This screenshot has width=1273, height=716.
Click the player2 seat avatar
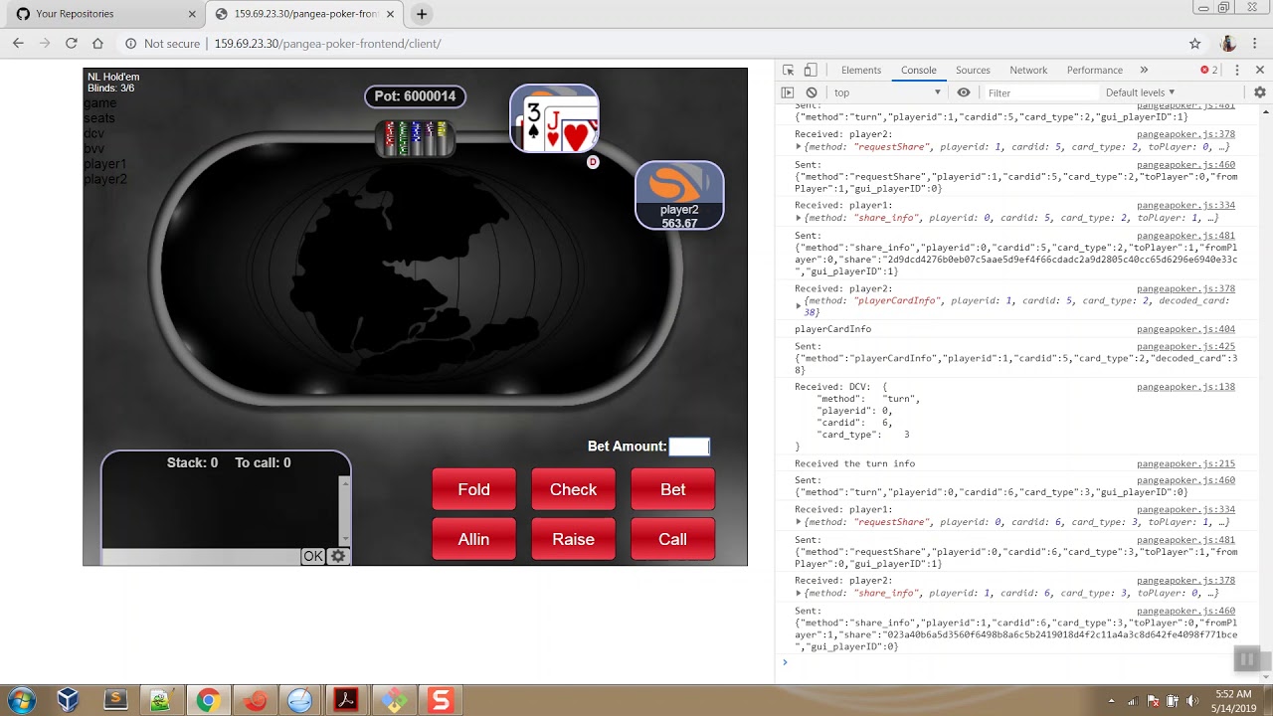679,195
